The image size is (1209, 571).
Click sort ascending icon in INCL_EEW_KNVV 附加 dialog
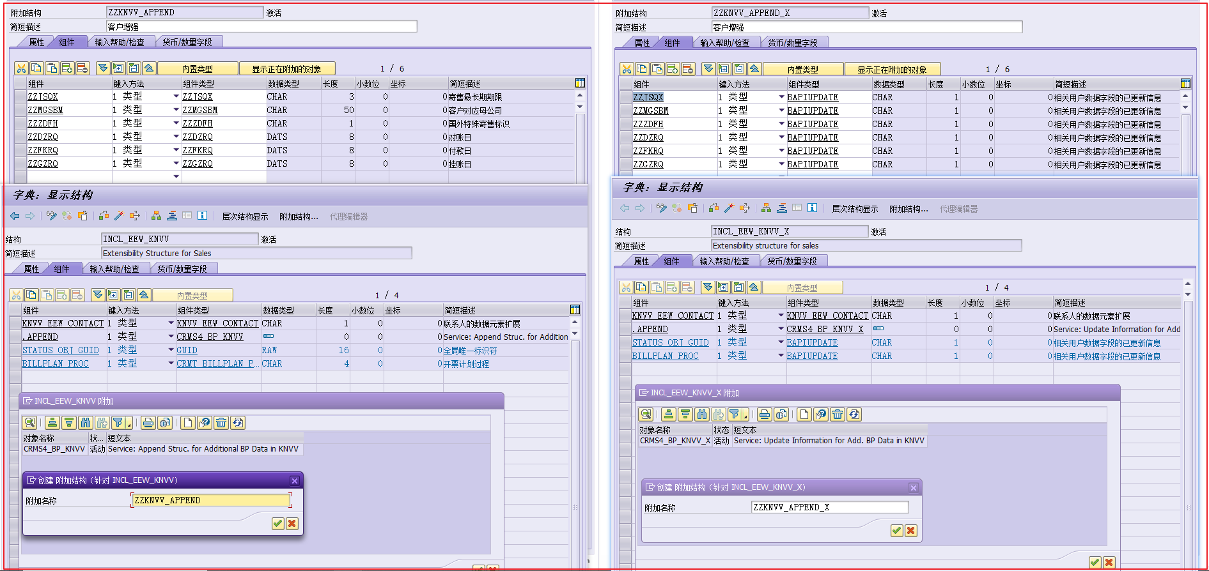[x=52, y=422]
